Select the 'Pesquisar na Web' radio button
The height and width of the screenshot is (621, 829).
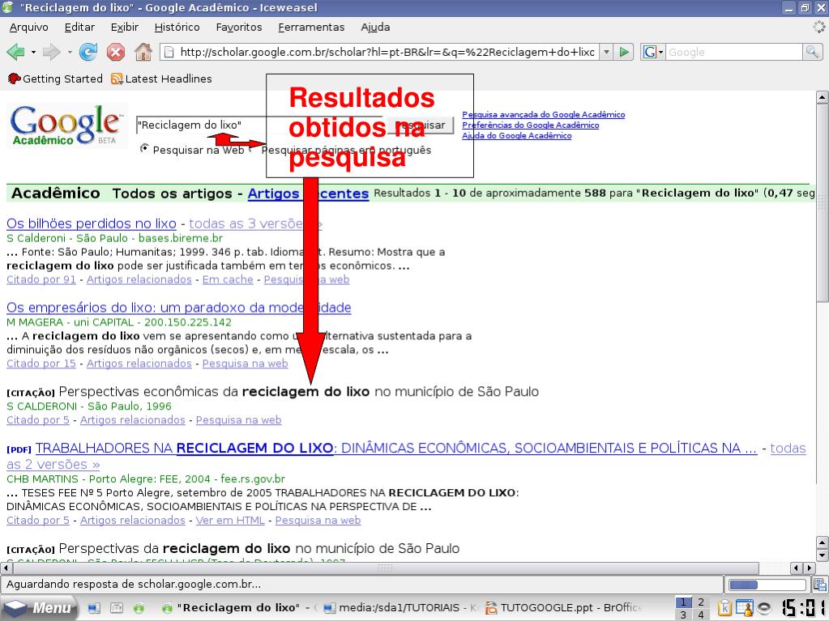[143, 148]
